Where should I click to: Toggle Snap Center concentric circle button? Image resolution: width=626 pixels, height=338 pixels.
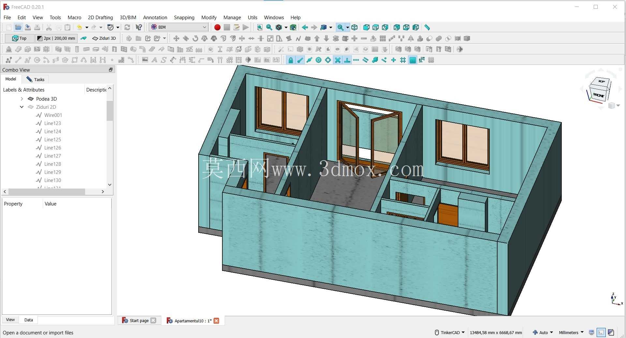click(x=319, y=60)
